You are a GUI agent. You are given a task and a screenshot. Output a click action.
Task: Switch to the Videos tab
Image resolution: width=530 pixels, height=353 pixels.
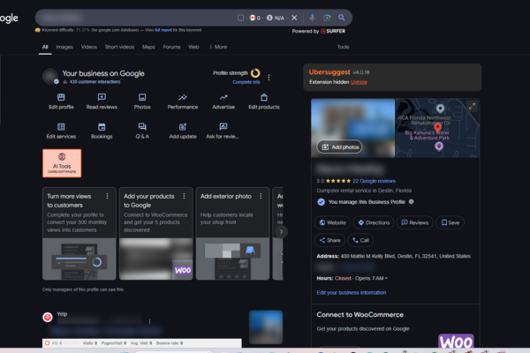(89, 47)
